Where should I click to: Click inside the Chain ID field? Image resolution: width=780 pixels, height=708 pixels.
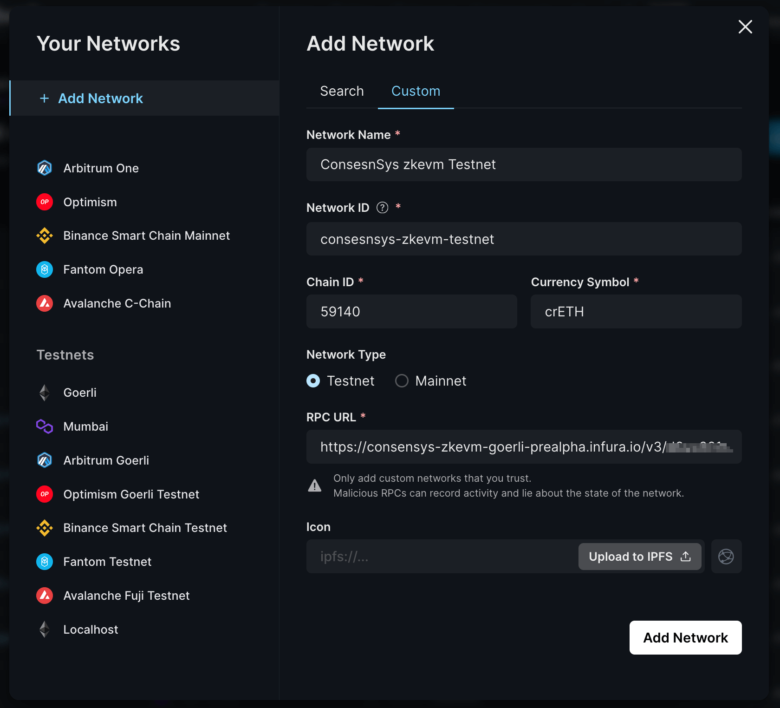coord(411,311)
